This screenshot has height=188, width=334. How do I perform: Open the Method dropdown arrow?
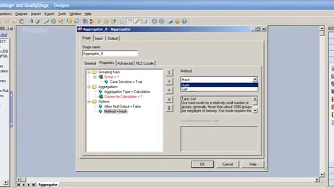(x=255, y=79)
